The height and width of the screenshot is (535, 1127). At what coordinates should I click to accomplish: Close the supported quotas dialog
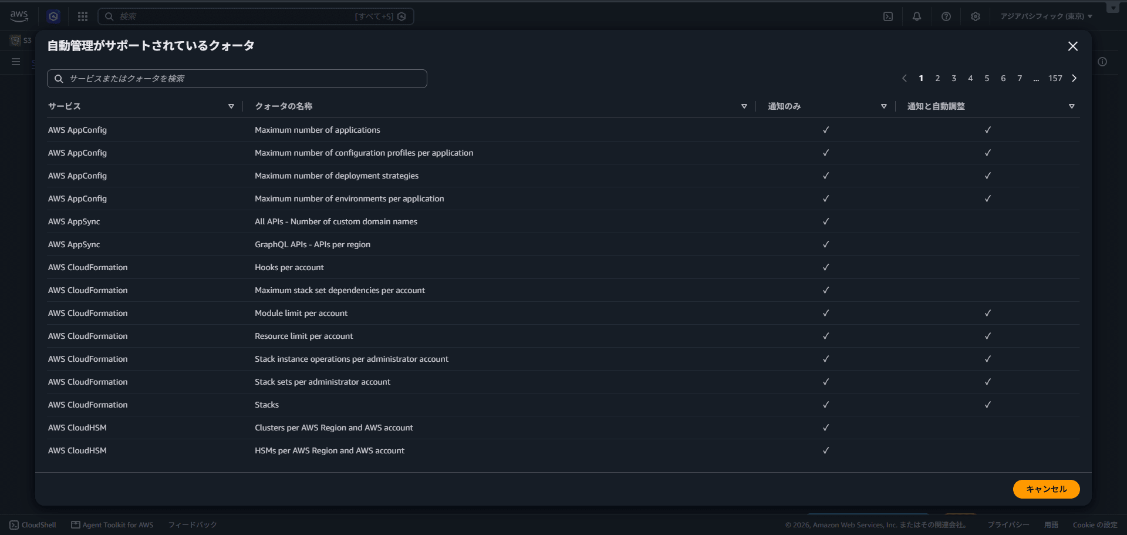[1073, 46]
